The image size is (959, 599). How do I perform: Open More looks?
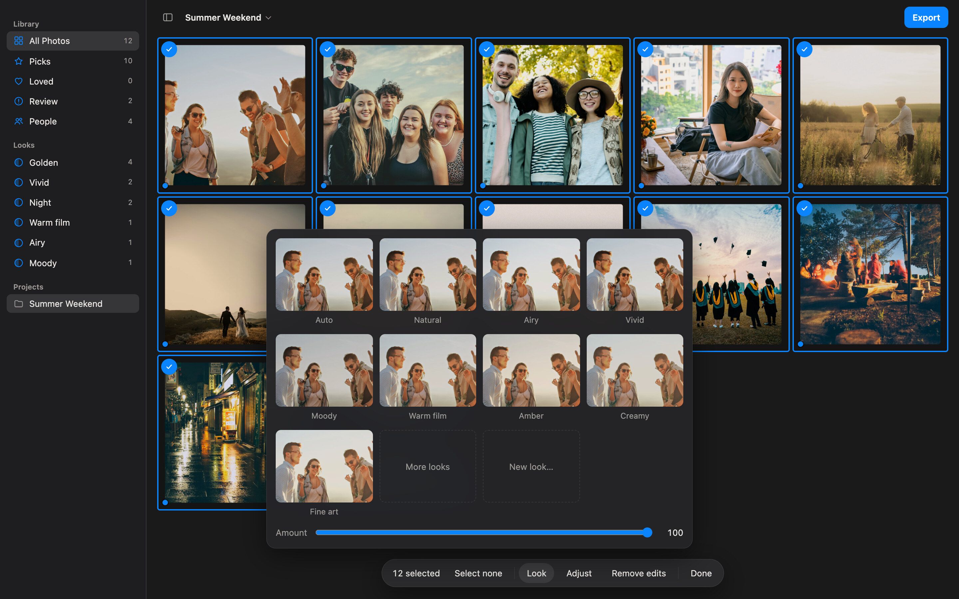(428, 466)
